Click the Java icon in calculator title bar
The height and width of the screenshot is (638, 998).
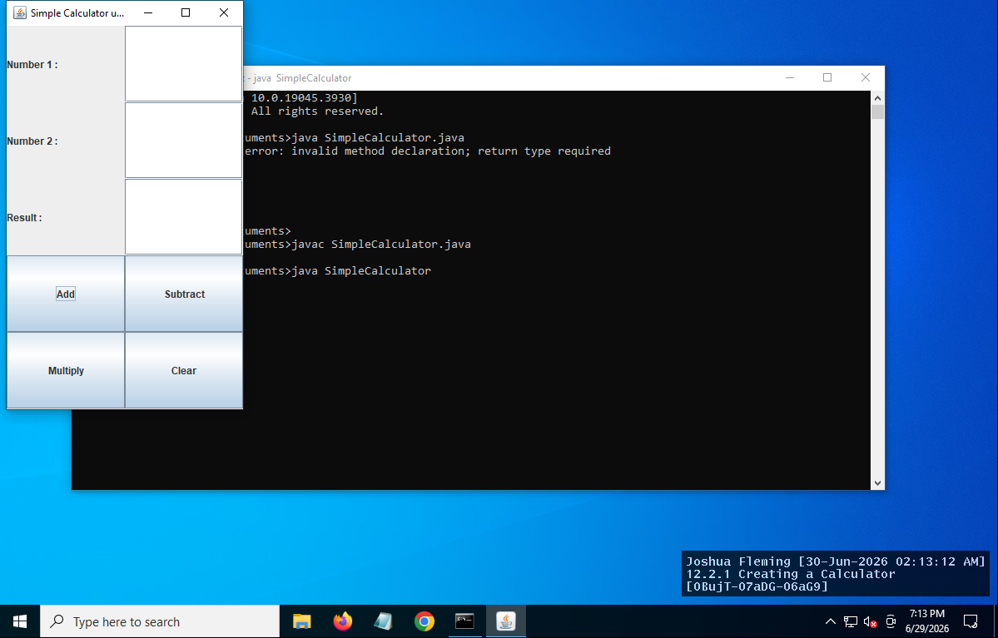pyautogui.click(x=20, y=12)
